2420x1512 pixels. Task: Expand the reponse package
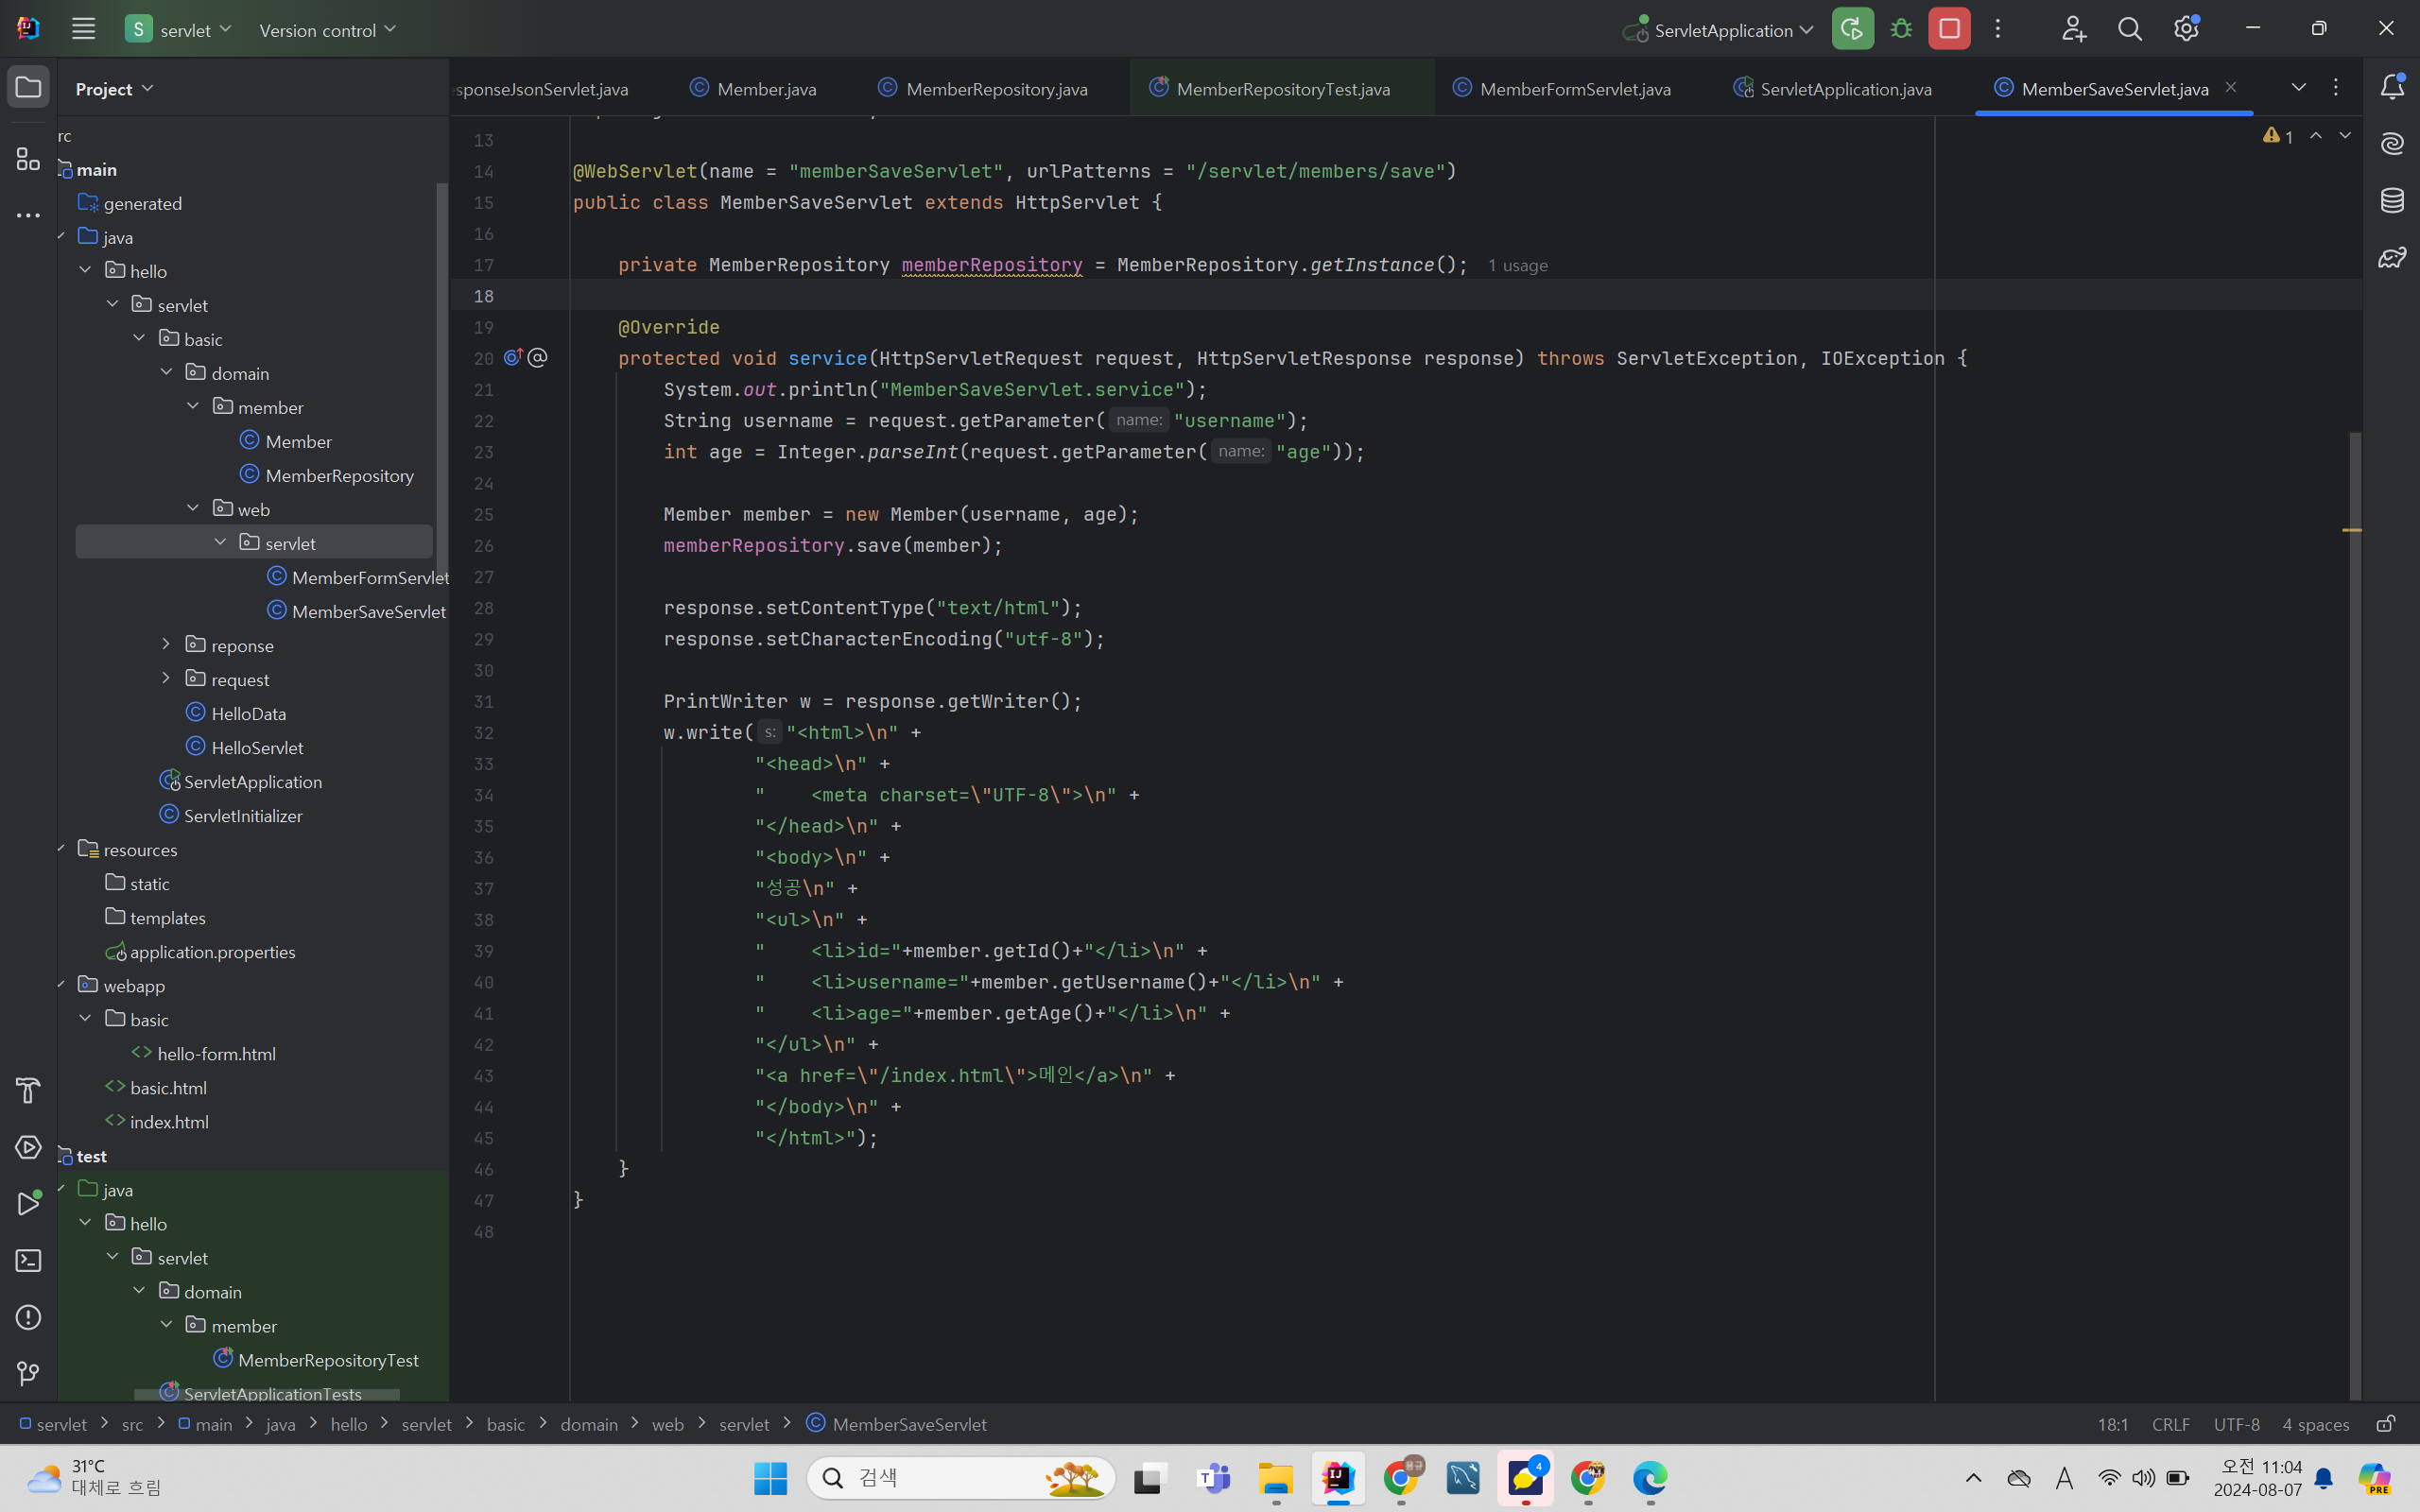click(x=166, y=644)
